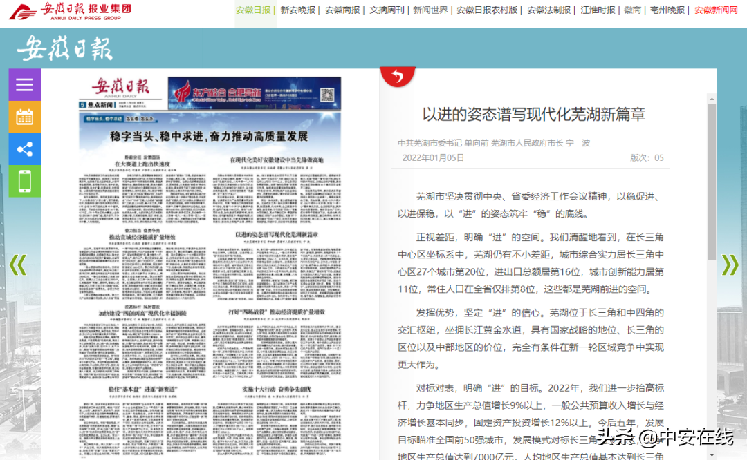This screenshot has width=747, height=460.
Task: Open 徽商 link in top navigation
Action: pos(633,10)
